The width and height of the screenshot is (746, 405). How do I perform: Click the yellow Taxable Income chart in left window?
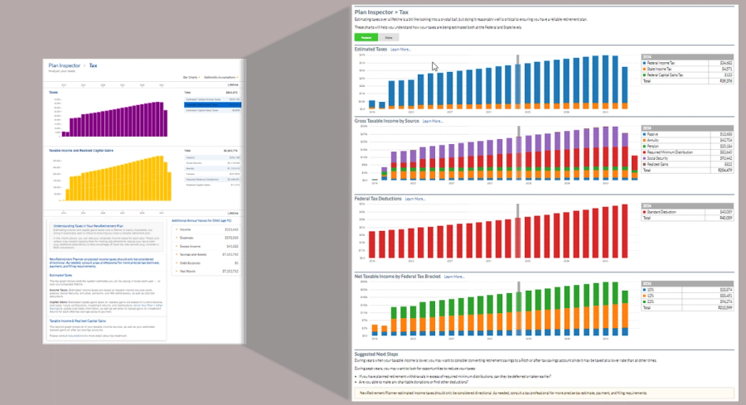(x=119, y=179)
